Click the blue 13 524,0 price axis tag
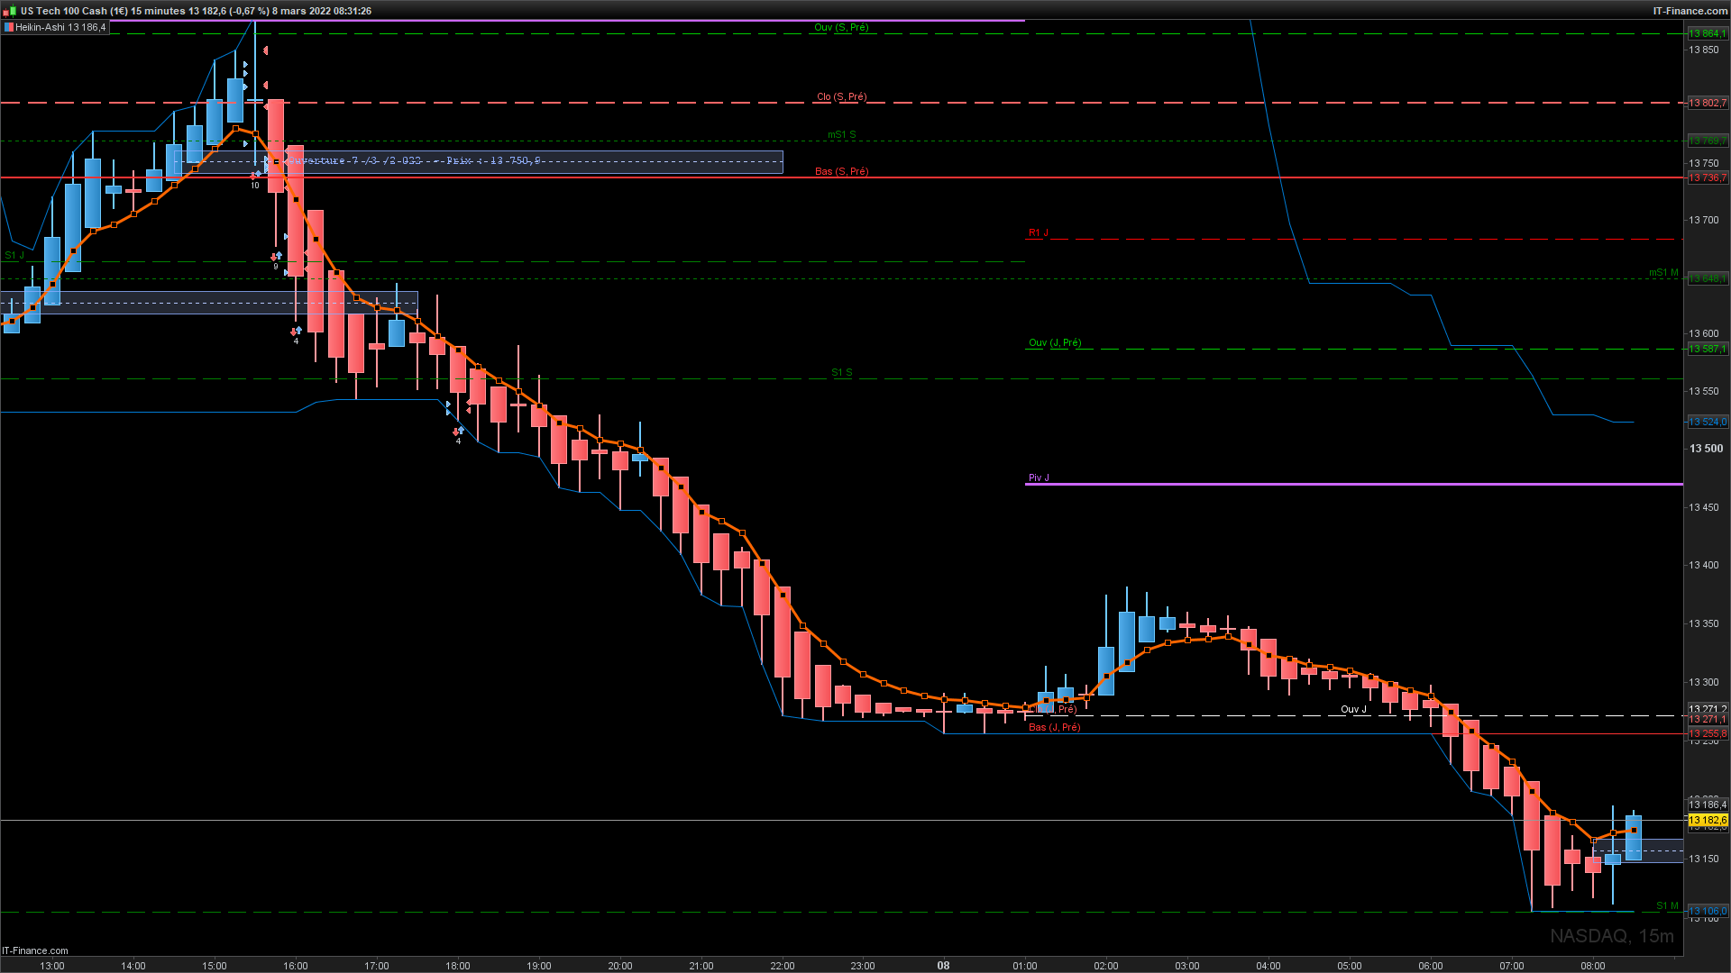The height and width of the screenshot is (973, 1731). (1707, 422)
